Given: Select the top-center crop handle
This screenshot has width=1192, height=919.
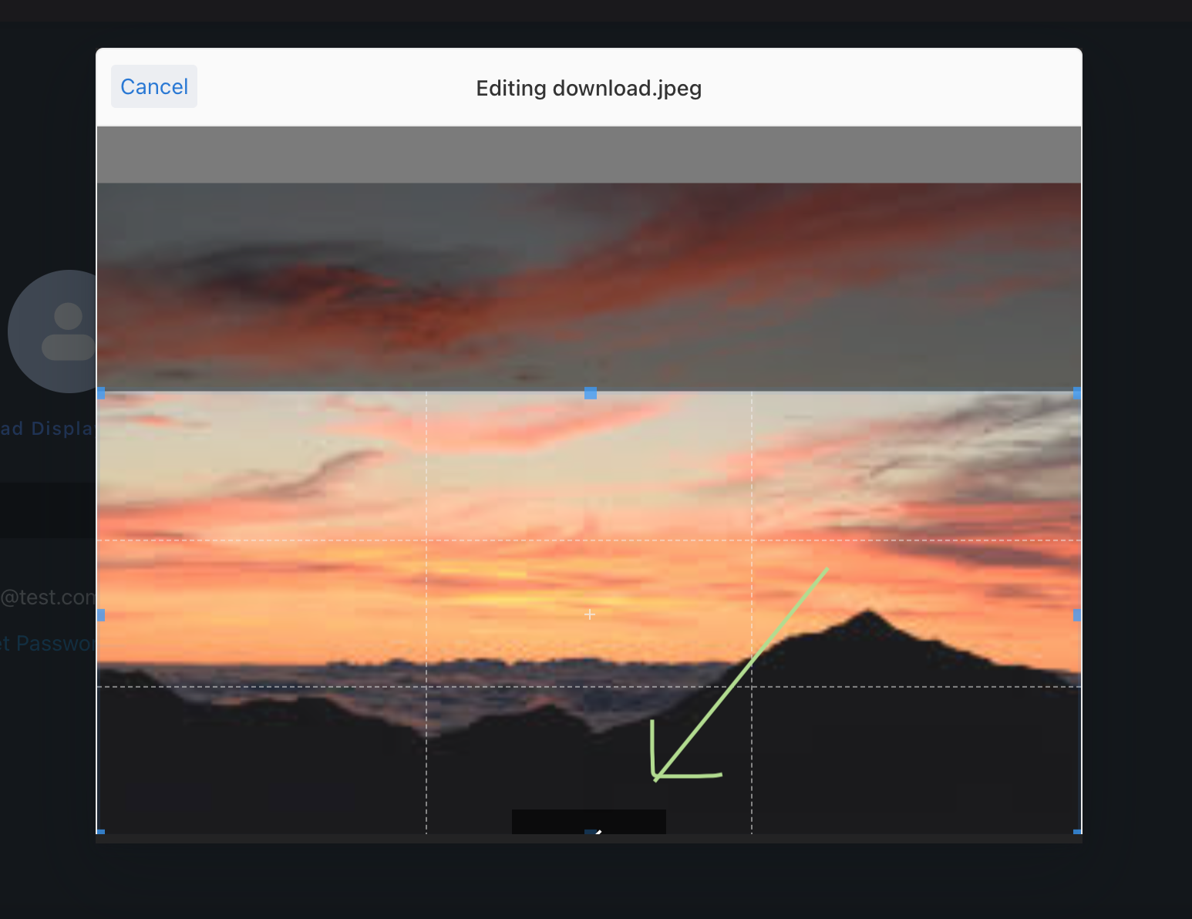Looking at the screenshot, I should pyautogui.click(x=591, y=393).
